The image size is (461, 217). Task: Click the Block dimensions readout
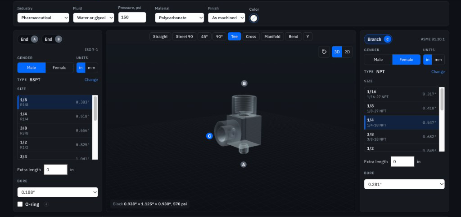[150, 204]
